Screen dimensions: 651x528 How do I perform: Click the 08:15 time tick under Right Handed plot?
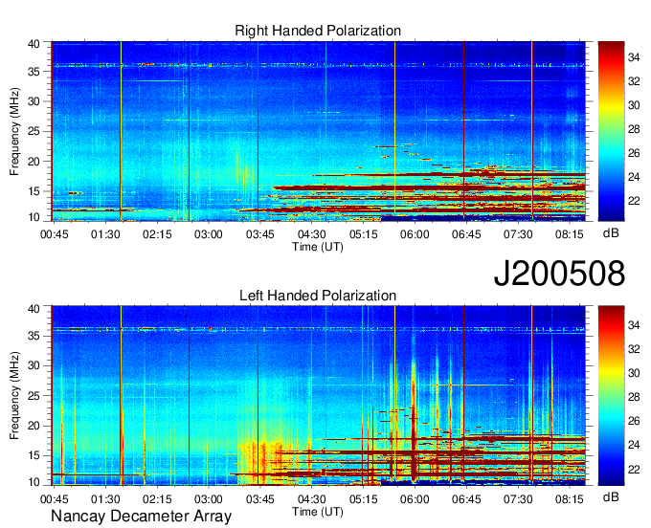click(x=570, y=234)
